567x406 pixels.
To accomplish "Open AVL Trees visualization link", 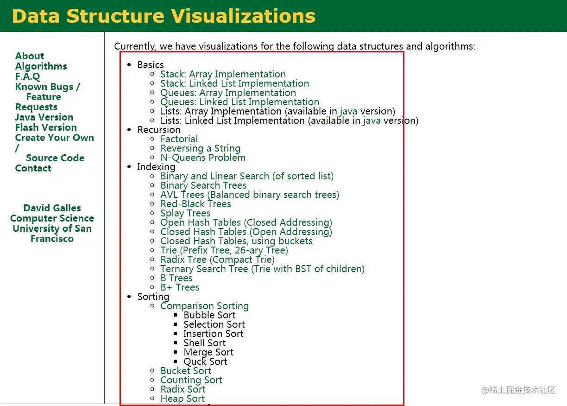I will (250, 195).
